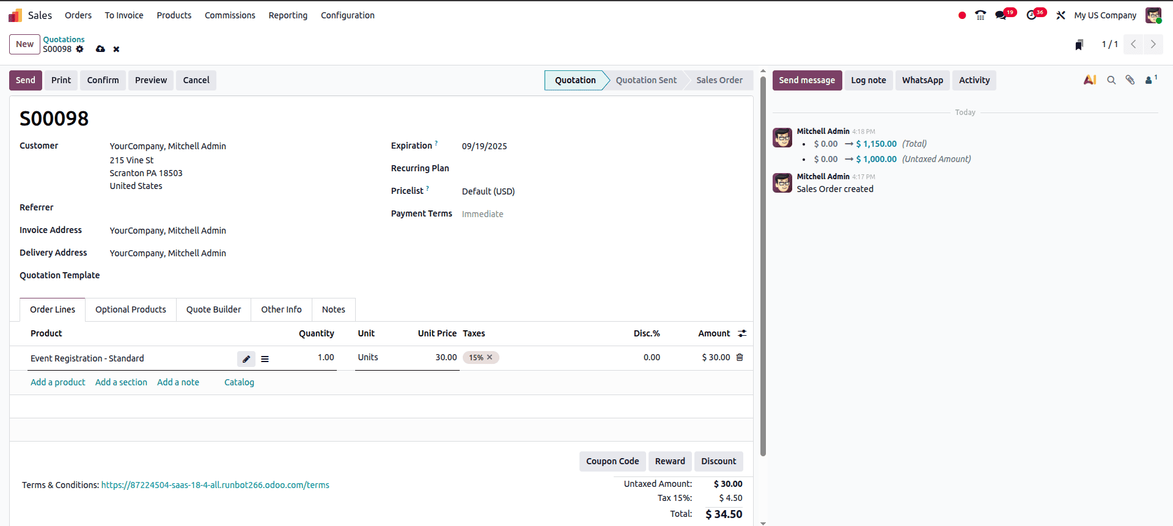The width and height of the screenshot is (1173, 526).
Task: Switch to the Optional Products tab
Action: pos(131,309)
